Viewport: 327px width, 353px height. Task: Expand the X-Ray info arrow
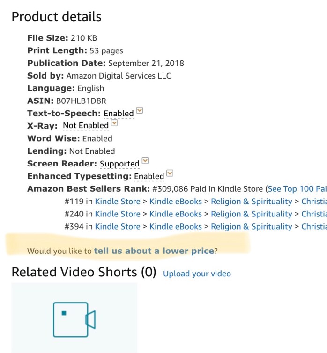tap(114, 123)
